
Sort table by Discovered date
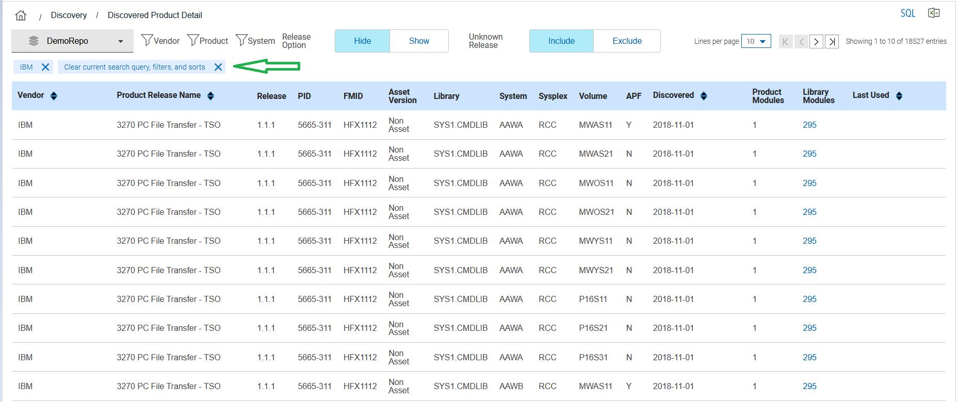[x=704, y=96]
